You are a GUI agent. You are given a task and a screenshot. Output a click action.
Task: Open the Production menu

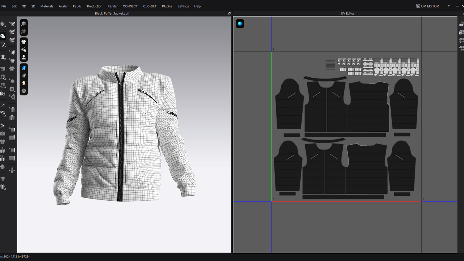[x=95, y=6]
